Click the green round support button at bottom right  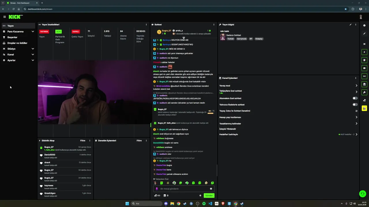[x=363, y=194]
